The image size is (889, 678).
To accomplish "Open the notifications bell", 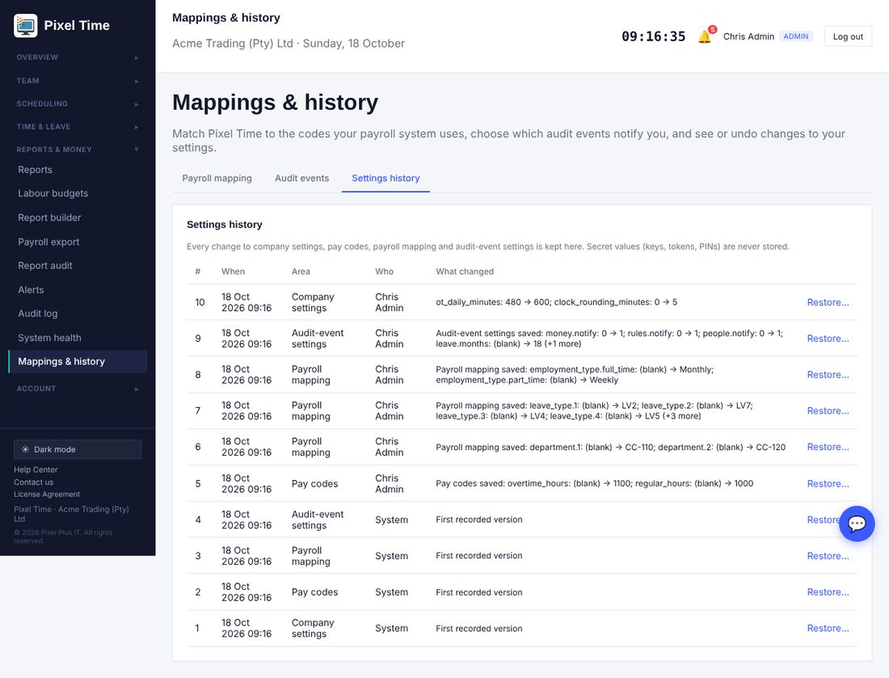I will (705, 36).
